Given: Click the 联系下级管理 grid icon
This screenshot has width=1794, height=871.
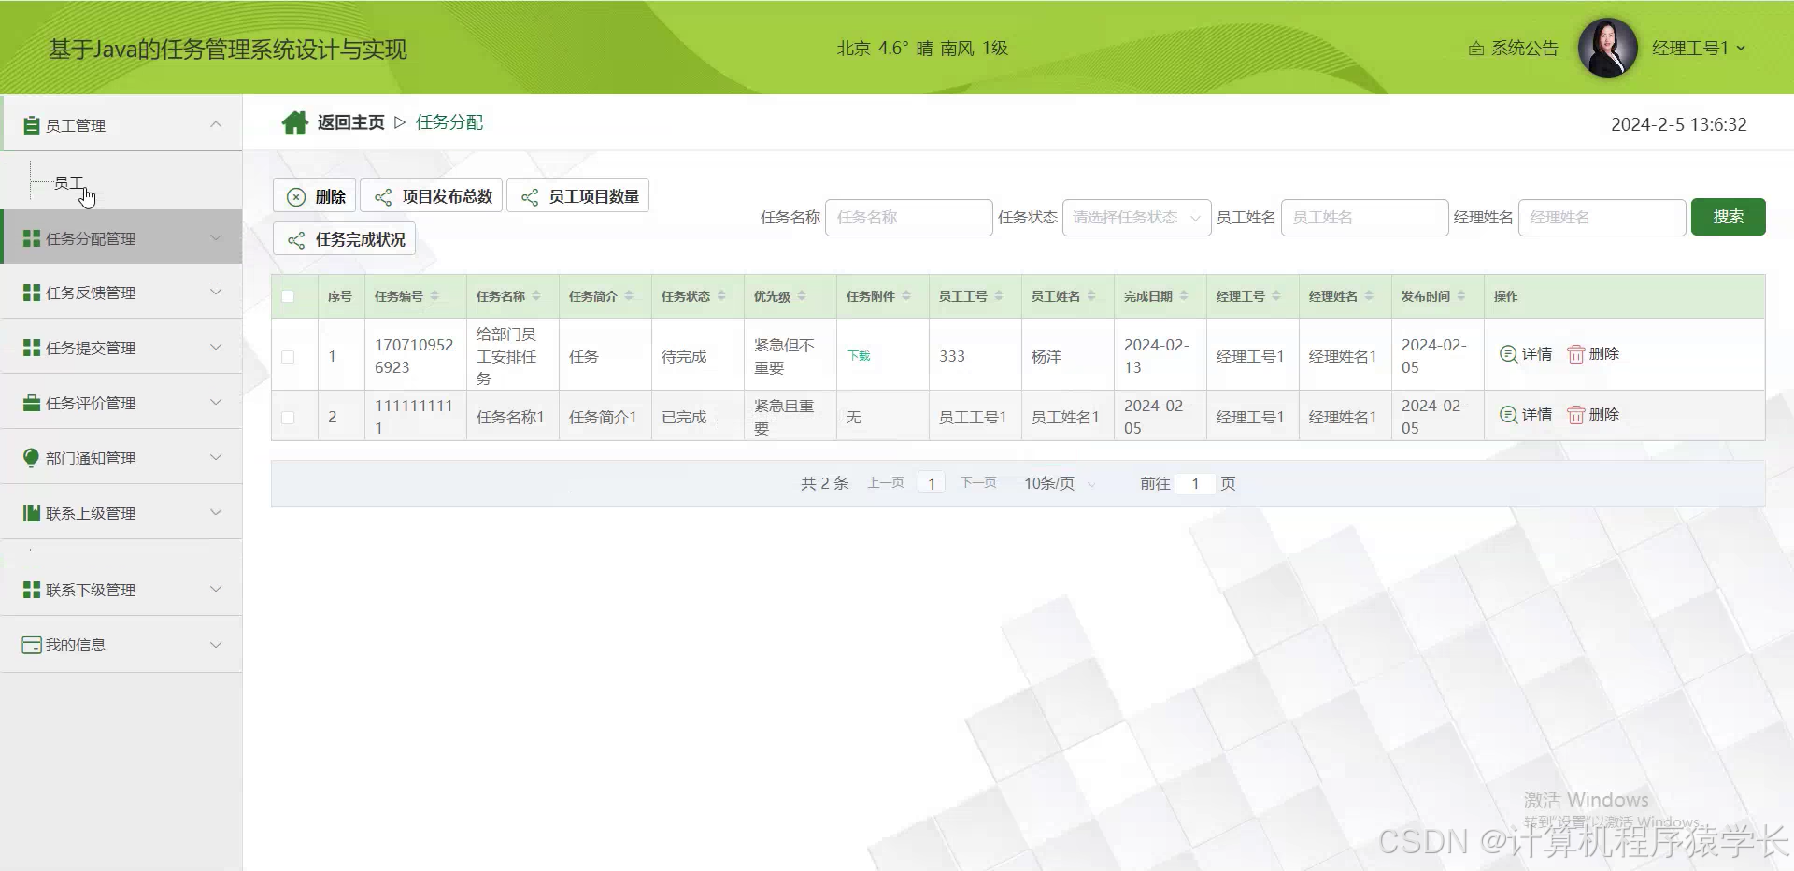Looking at the screenshot, I should click(x=32, y=590).
